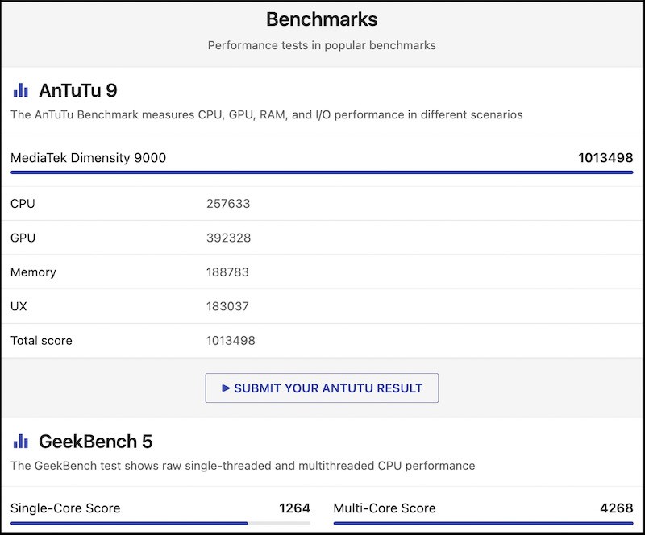Click the Single-Core Score progress bar
The image size is (645, 535).
tap(160, 523)
